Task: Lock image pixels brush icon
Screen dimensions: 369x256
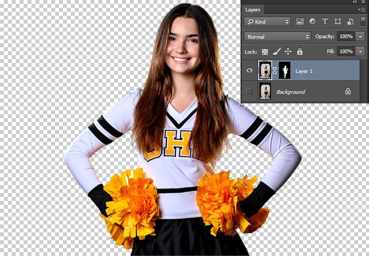Action: (x=277, y=51)
